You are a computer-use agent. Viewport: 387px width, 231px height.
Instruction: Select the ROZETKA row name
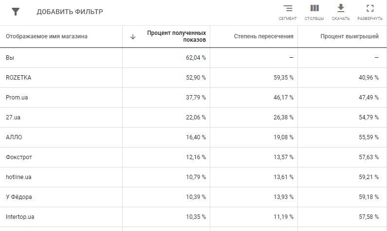tap(18, 78)
